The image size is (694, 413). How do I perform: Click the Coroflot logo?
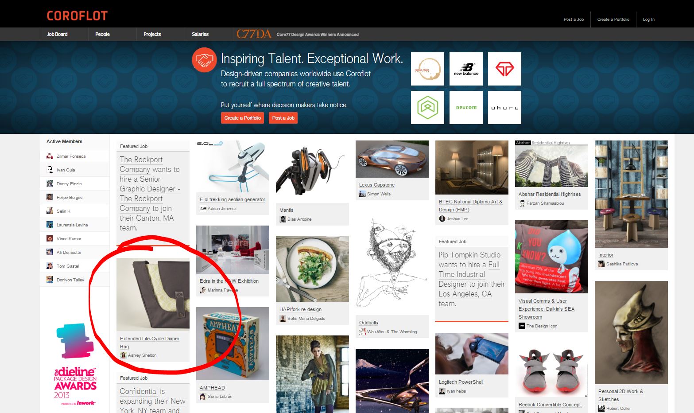click(77, 16)
